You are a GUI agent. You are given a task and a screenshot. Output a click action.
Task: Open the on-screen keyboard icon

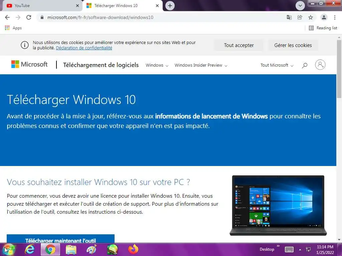[289, 249]
